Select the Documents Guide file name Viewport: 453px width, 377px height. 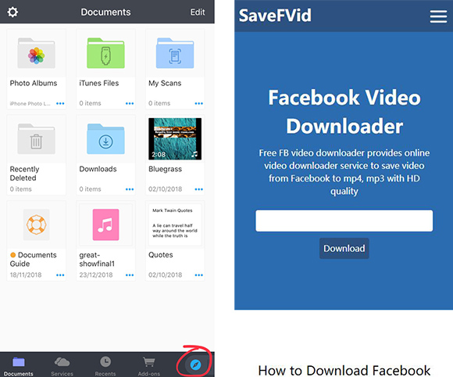point(34,259)
